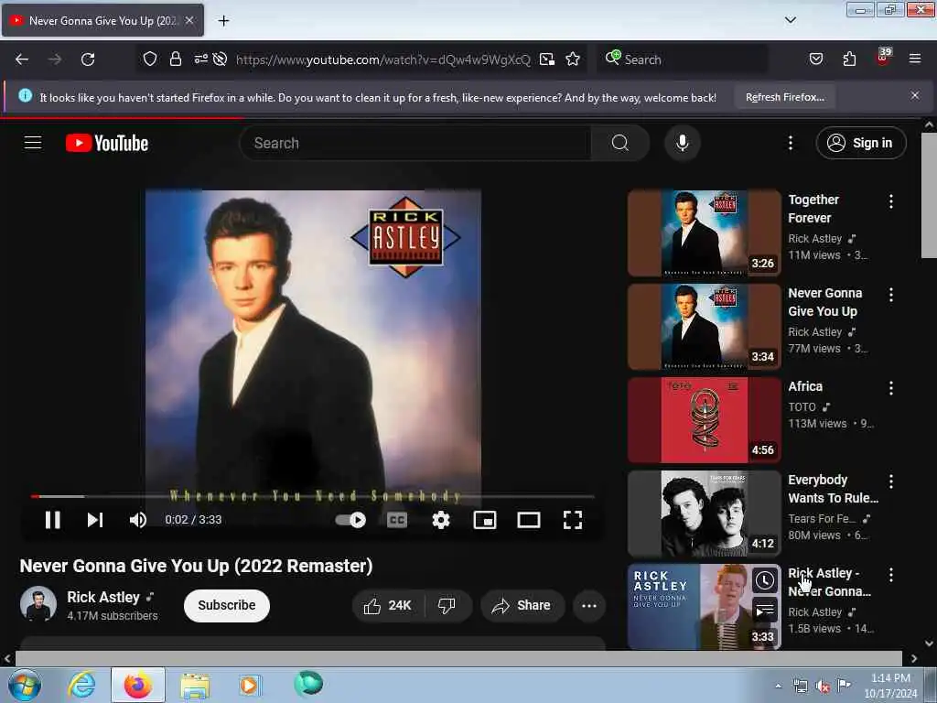Screen dimensions: 937x703
Task: Like the video with thumbs up
Action: pos(388,606)
